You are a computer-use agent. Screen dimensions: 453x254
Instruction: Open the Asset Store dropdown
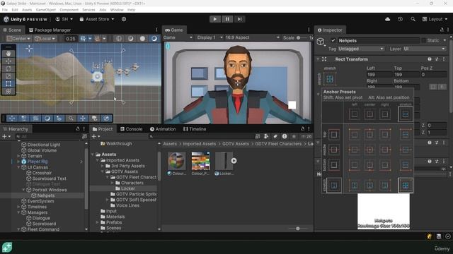97,19
